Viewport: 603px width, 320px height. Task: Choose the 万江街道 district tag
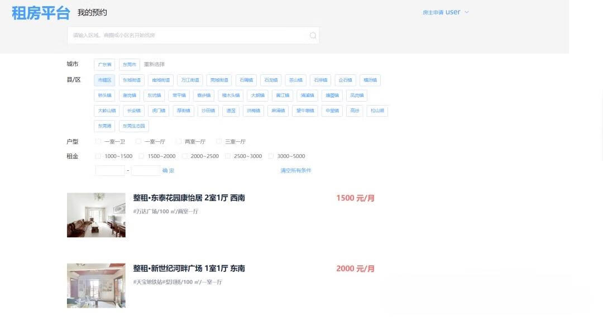(x=190, y=80)
